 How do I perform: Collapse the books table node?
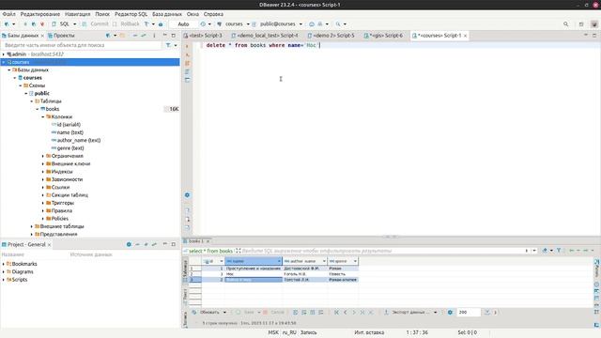point(38,109)
